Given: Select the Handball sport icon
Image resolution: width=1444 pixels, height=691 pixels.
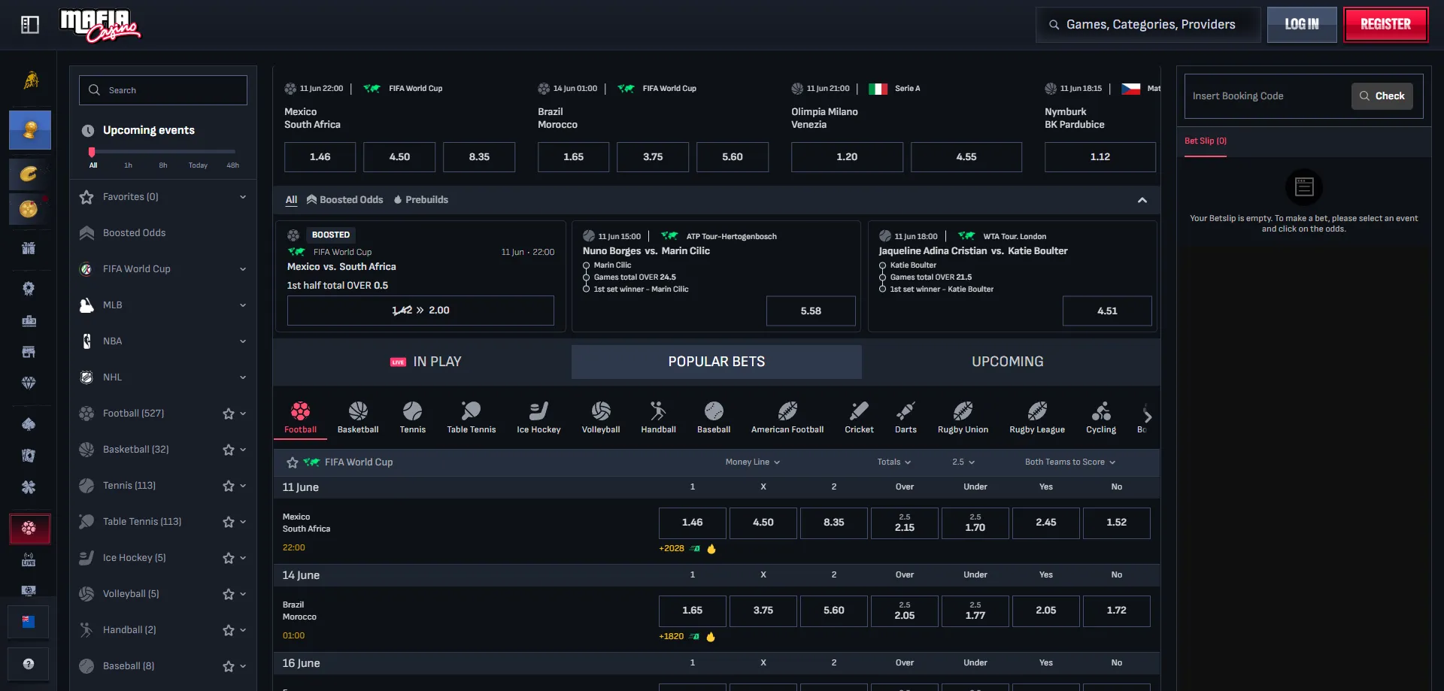Looking at the screenshot, I should 658,417.
